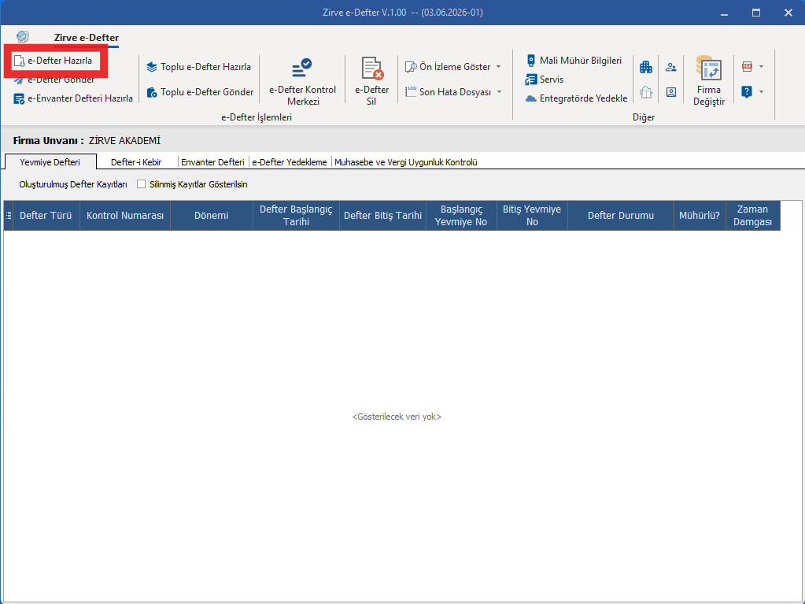Screen dimensions: 805x604
Task: Click Son Hata Dosyası log icon
Action: coord(411,91)
